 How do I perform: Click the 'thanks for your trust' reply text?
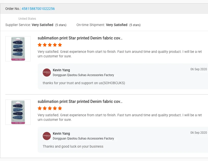point(84,83)
